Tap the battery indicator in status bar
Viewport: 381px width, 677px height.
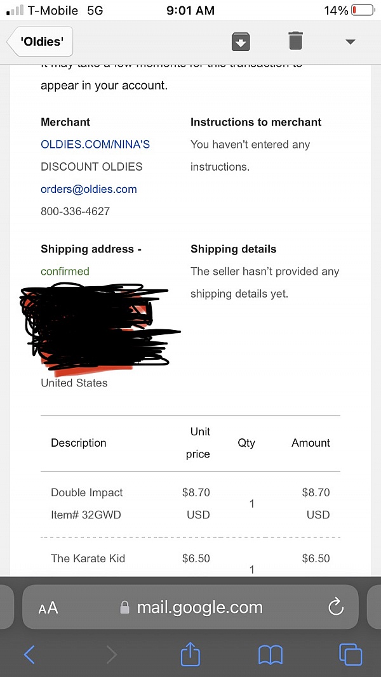(x=362, y=11)
